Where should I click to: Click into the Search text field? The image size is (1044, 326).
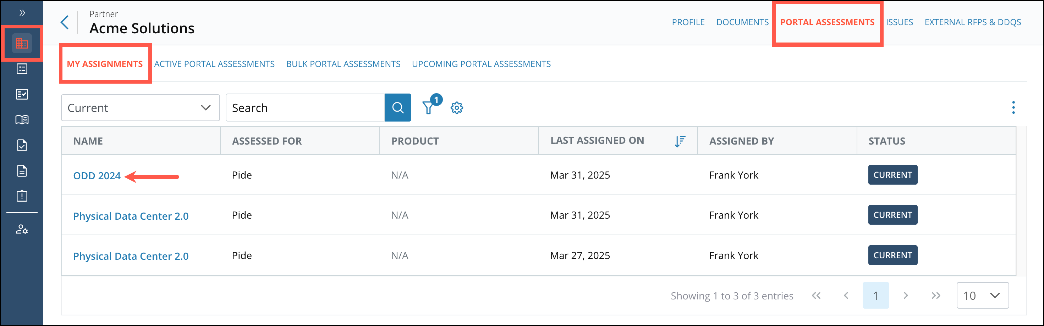[305, 108]
